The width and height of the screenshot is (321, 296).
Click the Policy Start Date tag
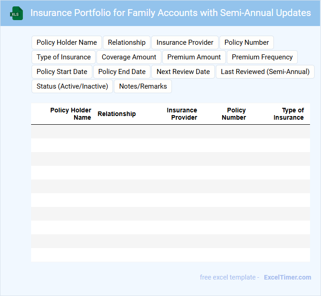click(x=62, y=72)
